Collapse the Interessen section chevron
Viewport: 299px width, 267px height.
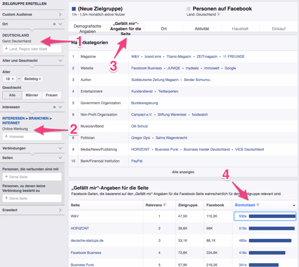60,107
